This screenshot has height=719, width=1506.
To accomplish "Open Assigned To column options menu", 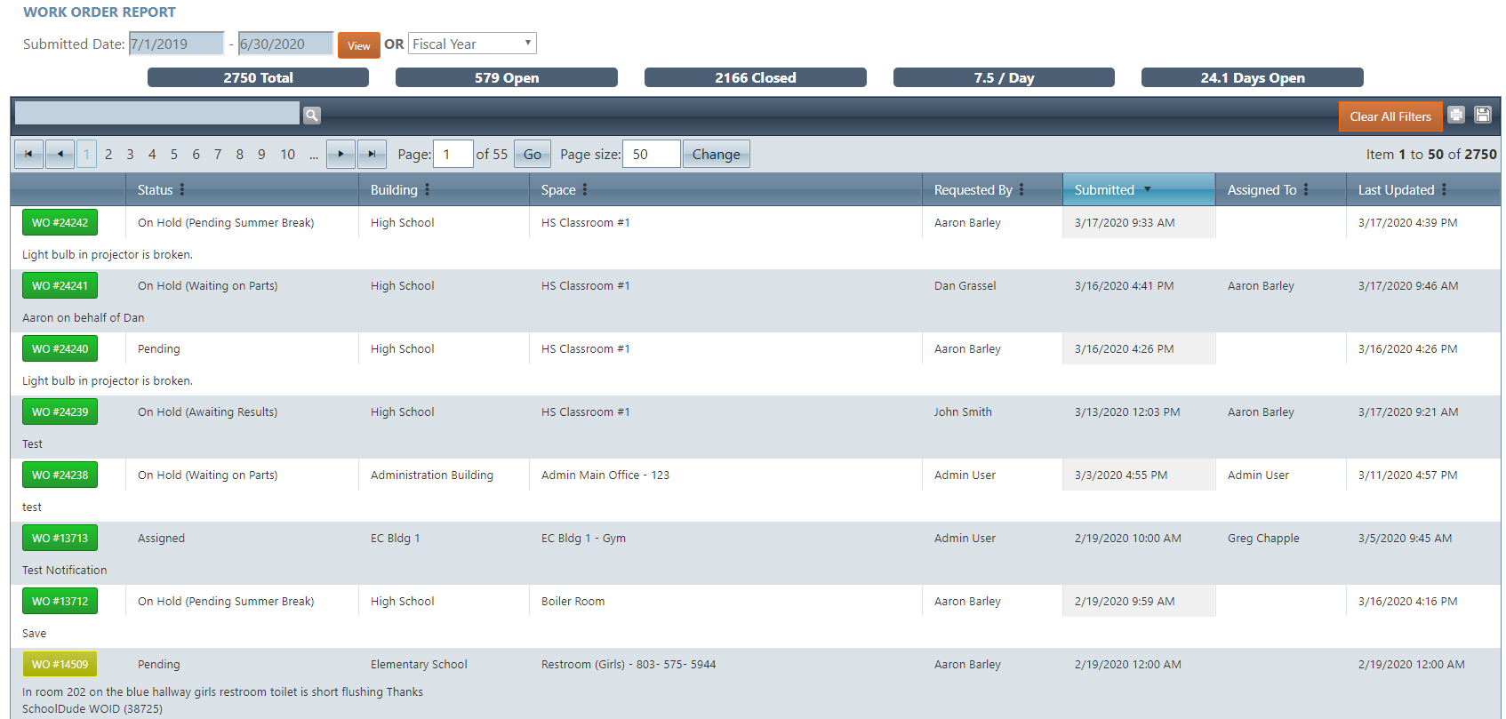I will click(1306, 189).
